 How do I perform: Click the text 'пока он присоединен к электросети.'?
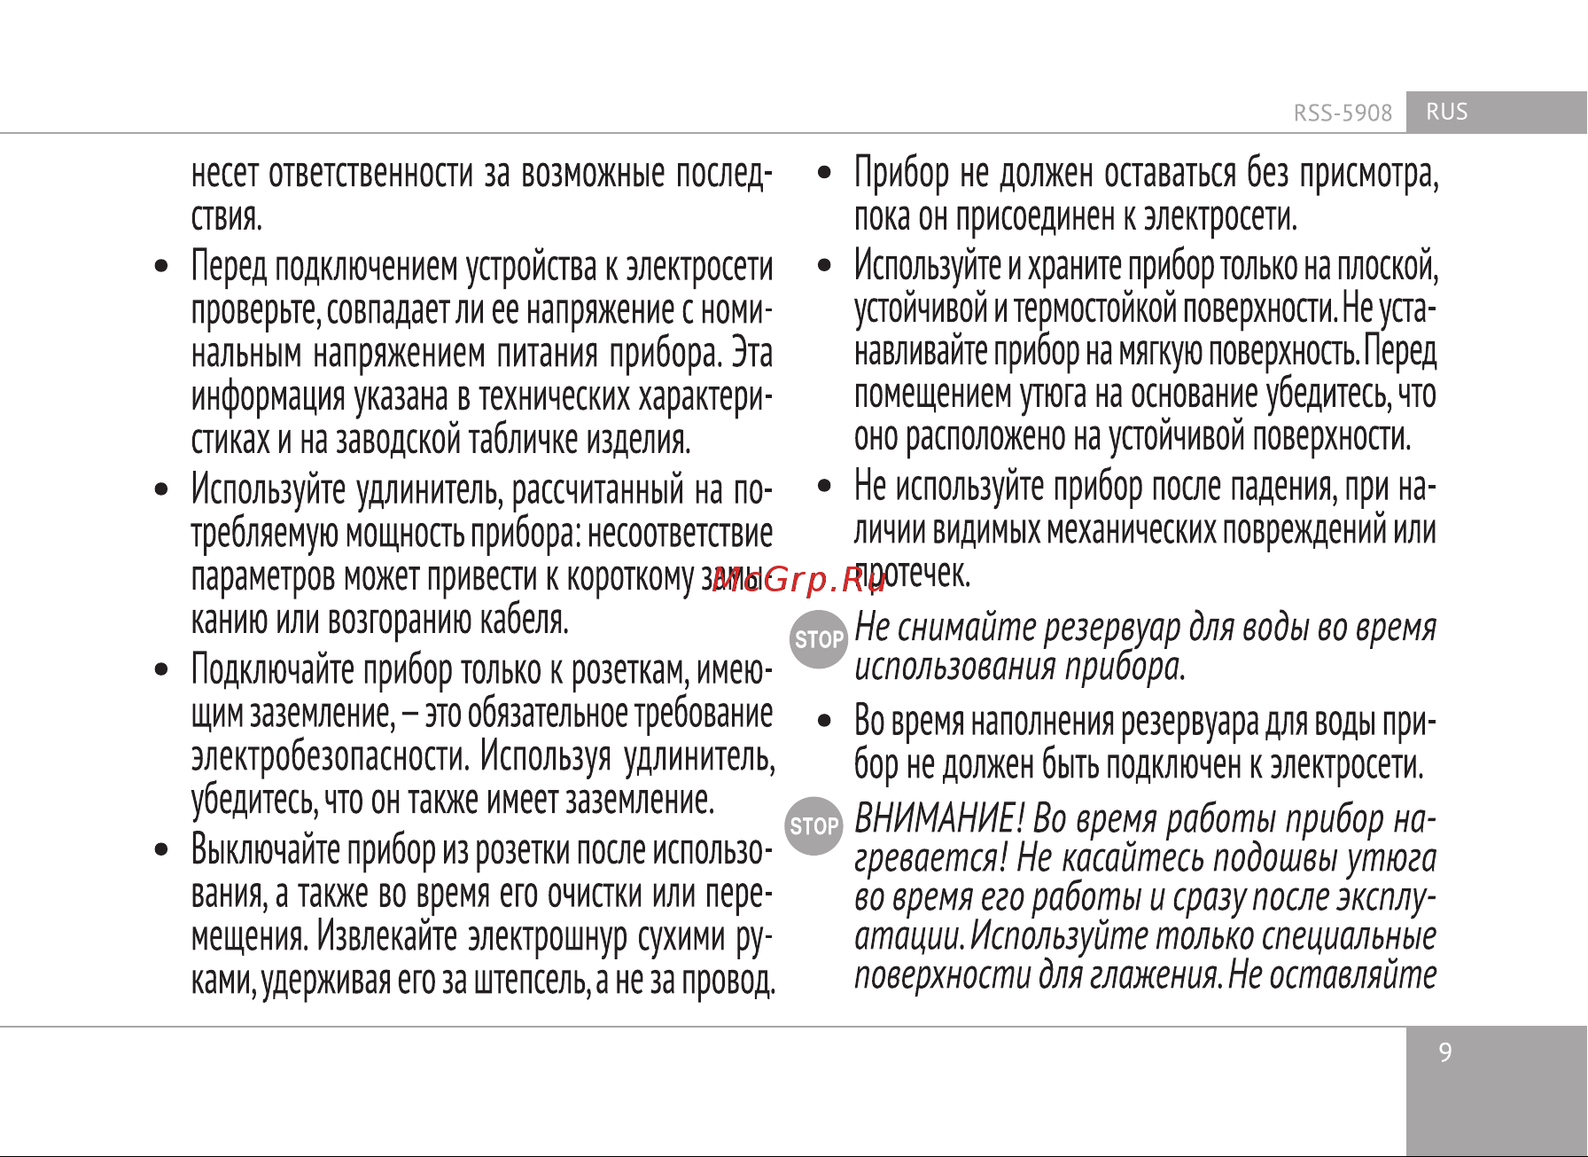coord(1076,216)
